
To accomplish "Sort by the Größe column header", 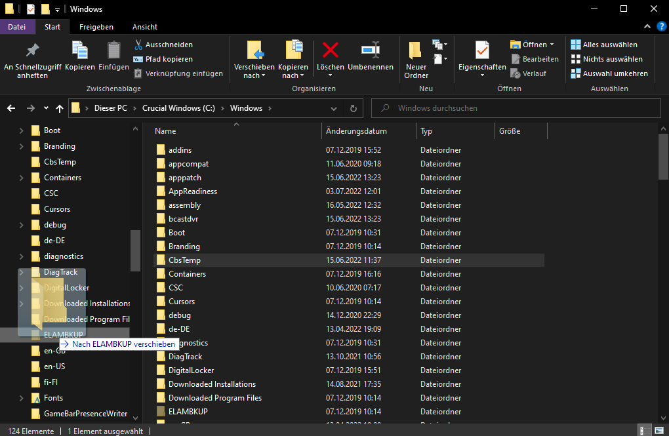I will (521, 131).
